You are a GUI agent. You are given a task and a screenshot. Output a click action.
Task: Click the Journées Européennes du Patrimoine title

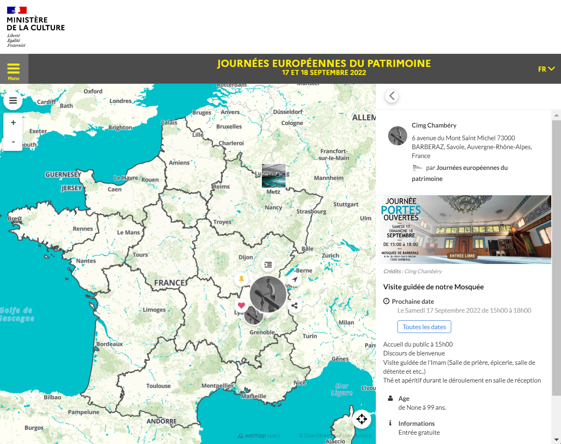click(x=324, y=64)
